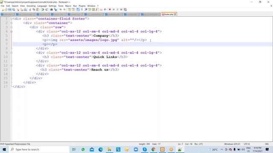Click the Save Recorded Macro icon
The image size is (273, 153).
(125, 9)
